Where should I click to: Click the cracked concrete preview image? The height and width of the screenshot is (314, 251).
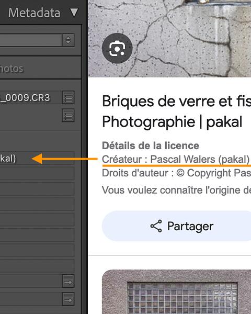(x=170, y=38)
